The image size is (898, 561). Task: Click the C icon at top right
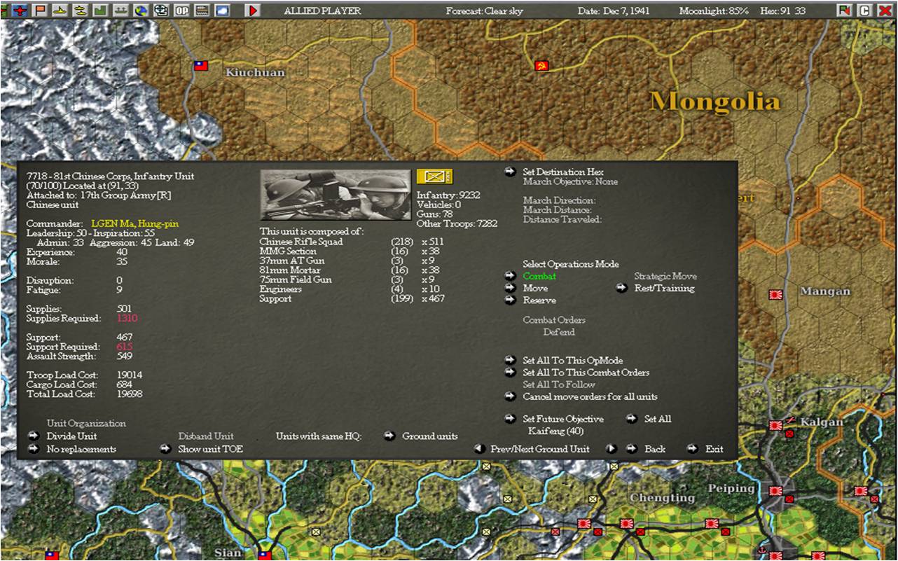(x=865, y=11)
